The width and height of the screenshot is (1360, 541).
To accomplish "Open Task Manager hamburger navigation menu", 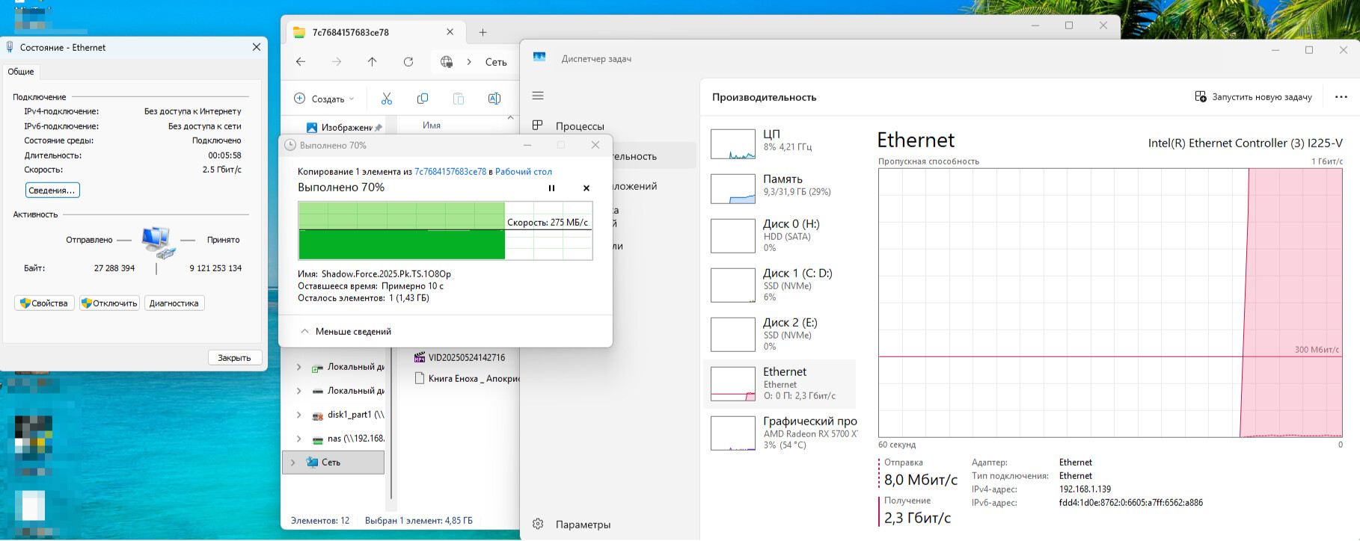I will pos(538,96).
